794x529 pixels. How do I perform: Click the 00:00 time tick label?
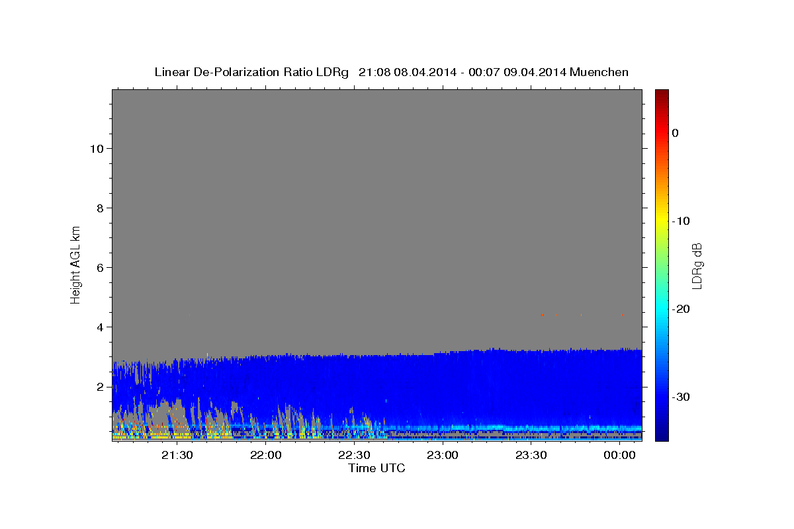620,455
